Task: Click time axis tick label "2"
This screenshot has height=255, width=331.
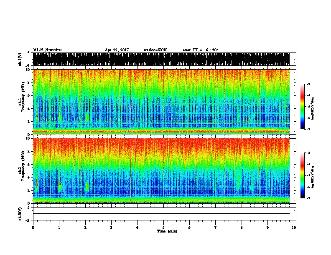Action: [85, 227]
